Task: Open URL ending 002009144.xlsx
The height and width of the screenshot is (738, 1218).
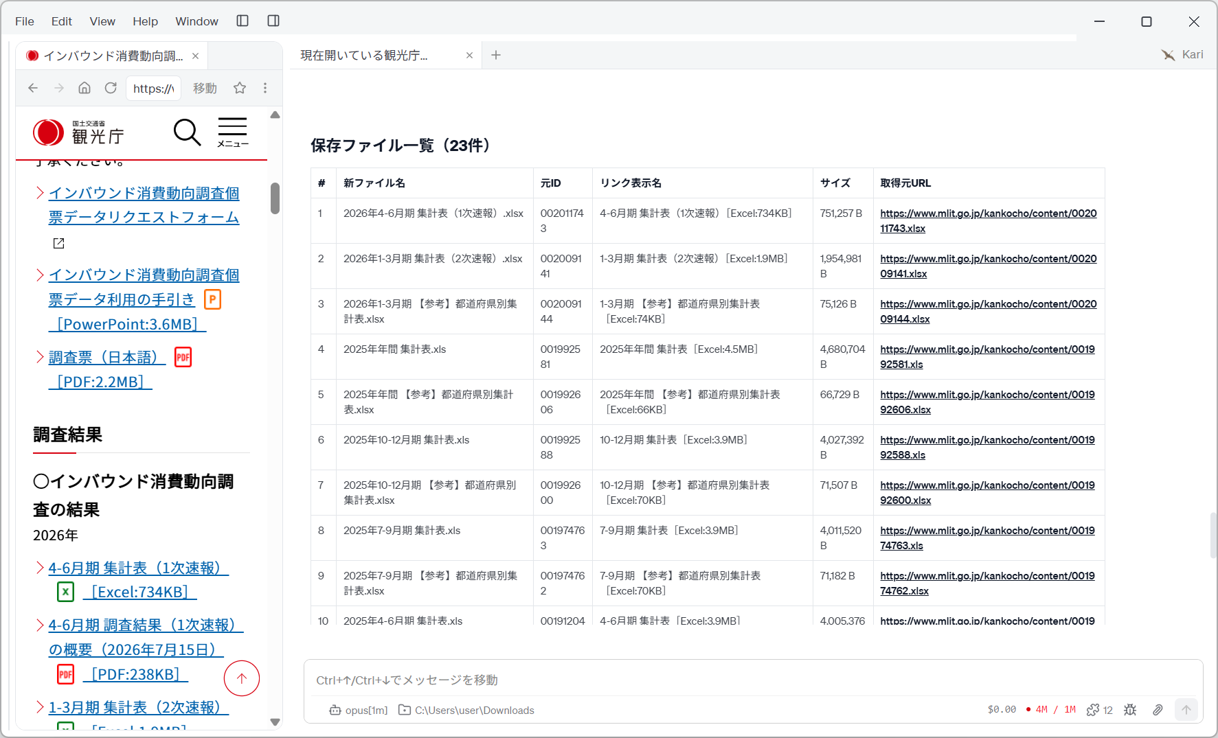Action: [x=989, y=312]
